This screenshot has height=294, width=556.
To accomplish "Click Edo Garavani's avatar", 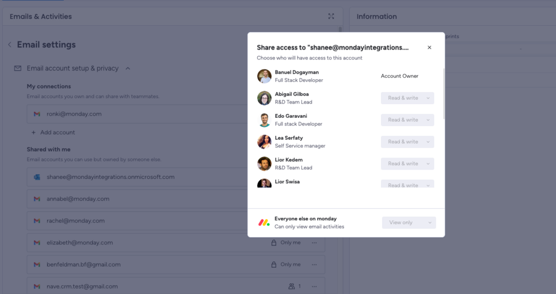I will [x=264, y=120].
